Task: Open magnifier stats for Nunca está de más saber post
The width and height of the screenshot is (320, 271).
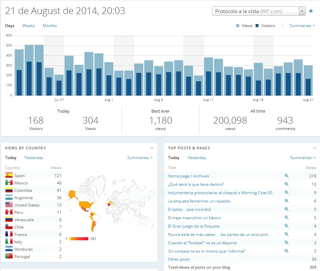Action: [287, 234]
